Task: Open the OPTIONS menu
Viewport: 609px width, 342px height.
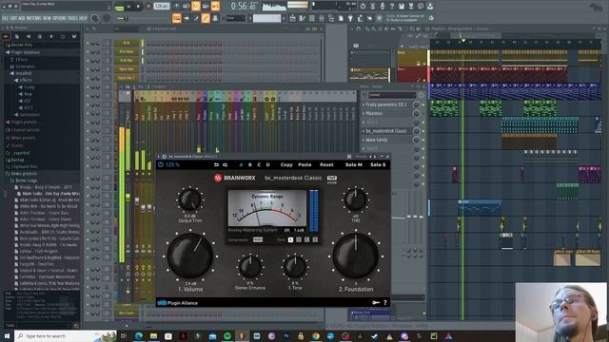Action: click(x=59, y=18)
